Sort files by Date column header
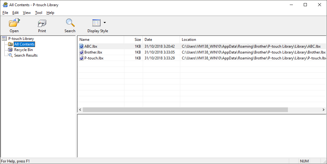The height and width of the screenshot is (164, 327). (x=161, y=40)
